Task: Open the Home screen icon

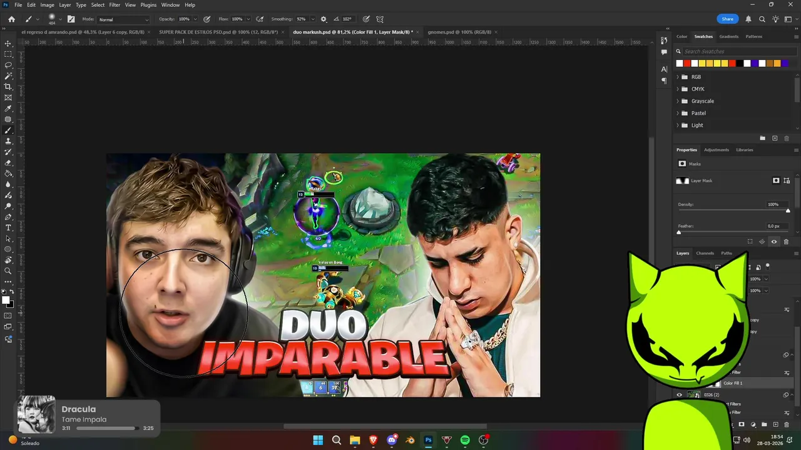Action: tap(11, 19)
